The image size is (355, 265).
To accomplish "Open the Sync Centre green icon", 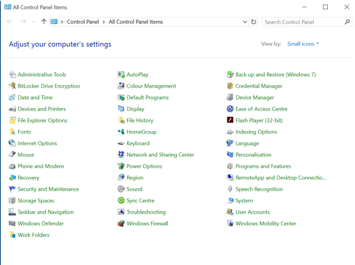I will click(x=121, y=200).
